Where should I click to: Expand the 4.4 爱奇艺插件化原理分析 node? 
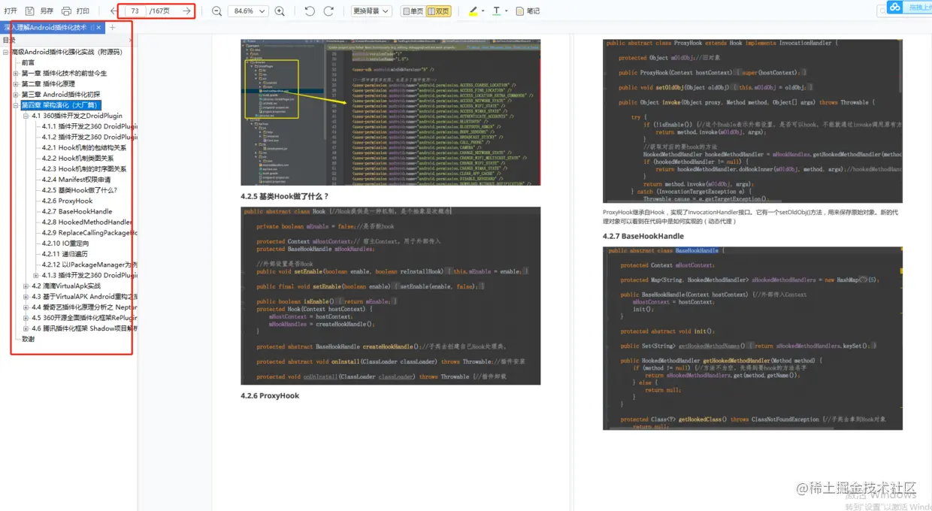(26, 307)
